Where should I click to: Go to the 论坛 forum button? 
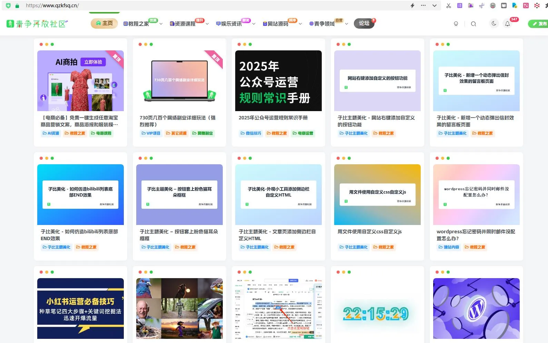point(364,23)
